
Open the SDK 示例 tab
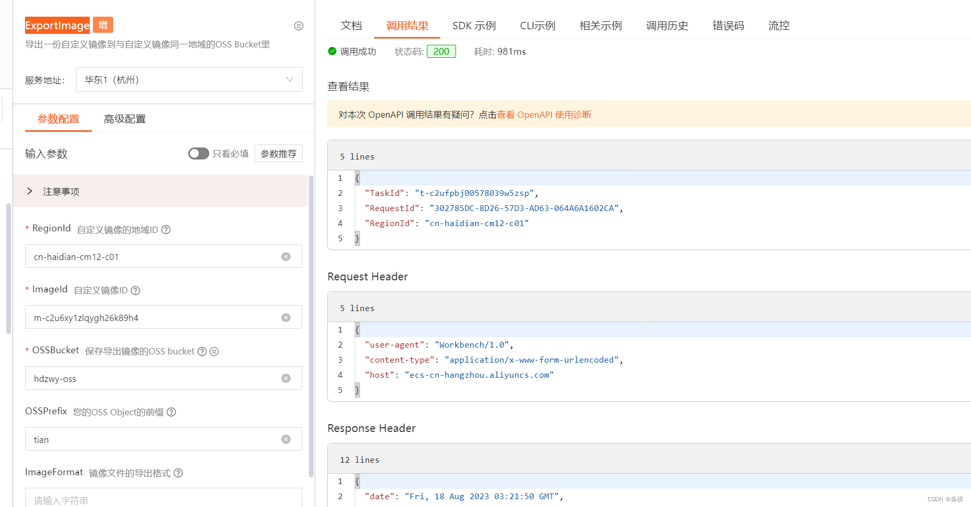coord(474,26)
